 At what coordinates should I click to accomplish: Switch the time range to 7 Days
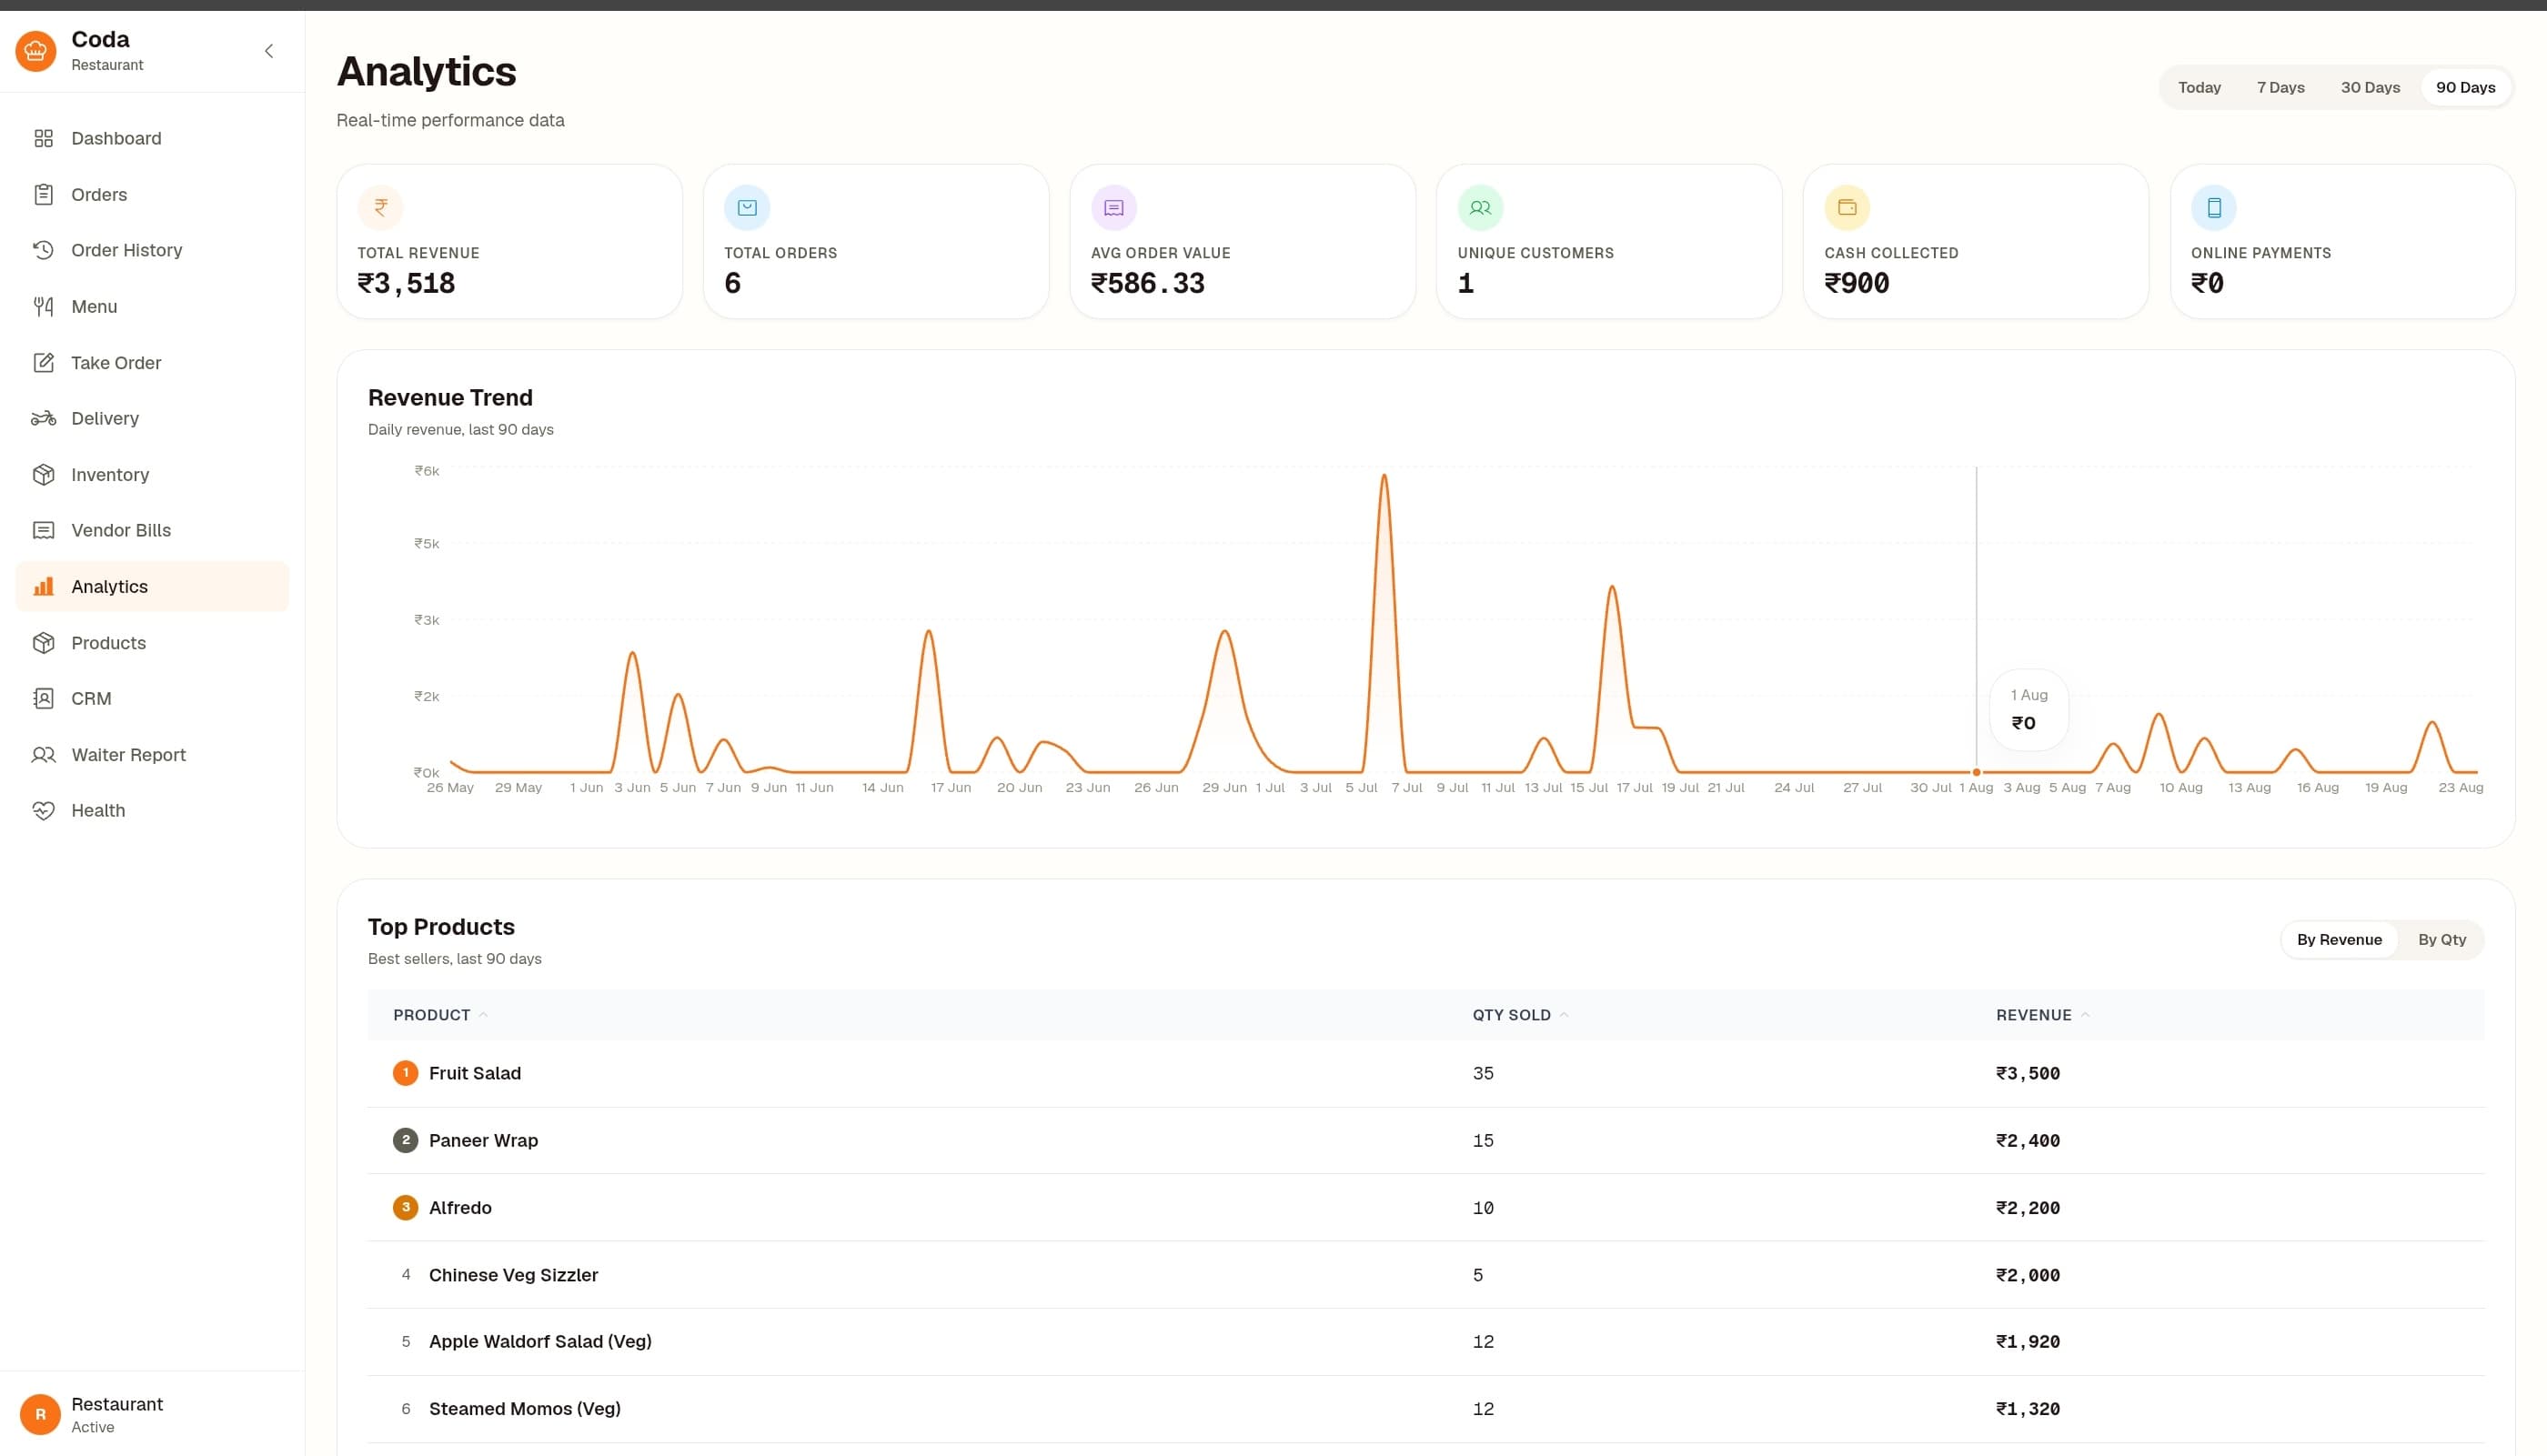tap(2280, 87)
